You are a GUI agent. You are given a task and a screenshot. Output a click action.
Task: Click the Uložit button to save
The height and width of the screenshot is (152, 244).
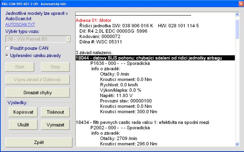point(23,125)
